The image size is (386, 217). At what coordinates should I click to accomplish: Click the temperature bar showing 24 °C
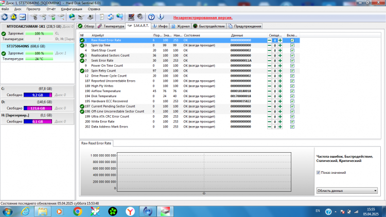(x=39, y=59)
